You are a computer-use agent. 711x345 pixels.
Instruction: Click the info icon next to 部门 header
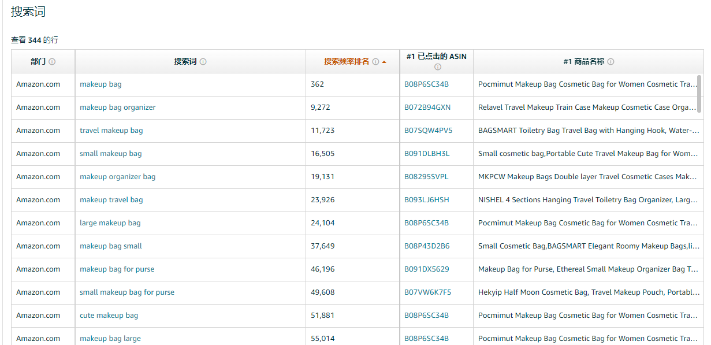pos(52,62)
